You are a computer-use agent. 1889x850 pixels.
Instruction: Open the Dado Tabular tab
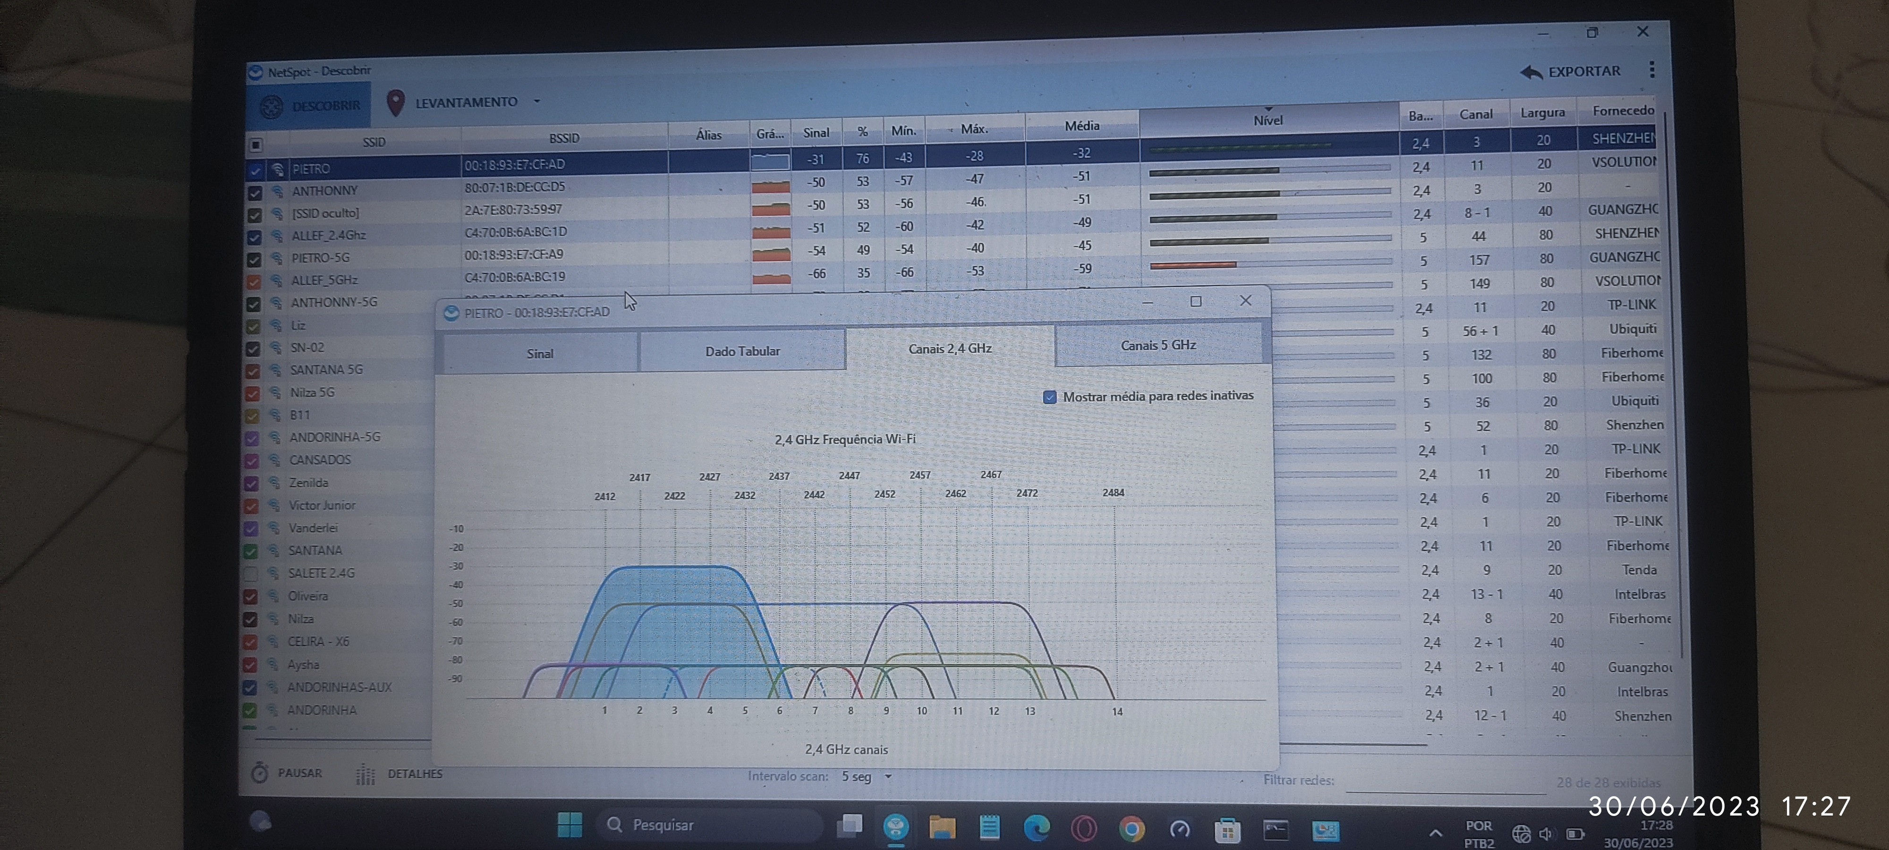coord(742,350)
